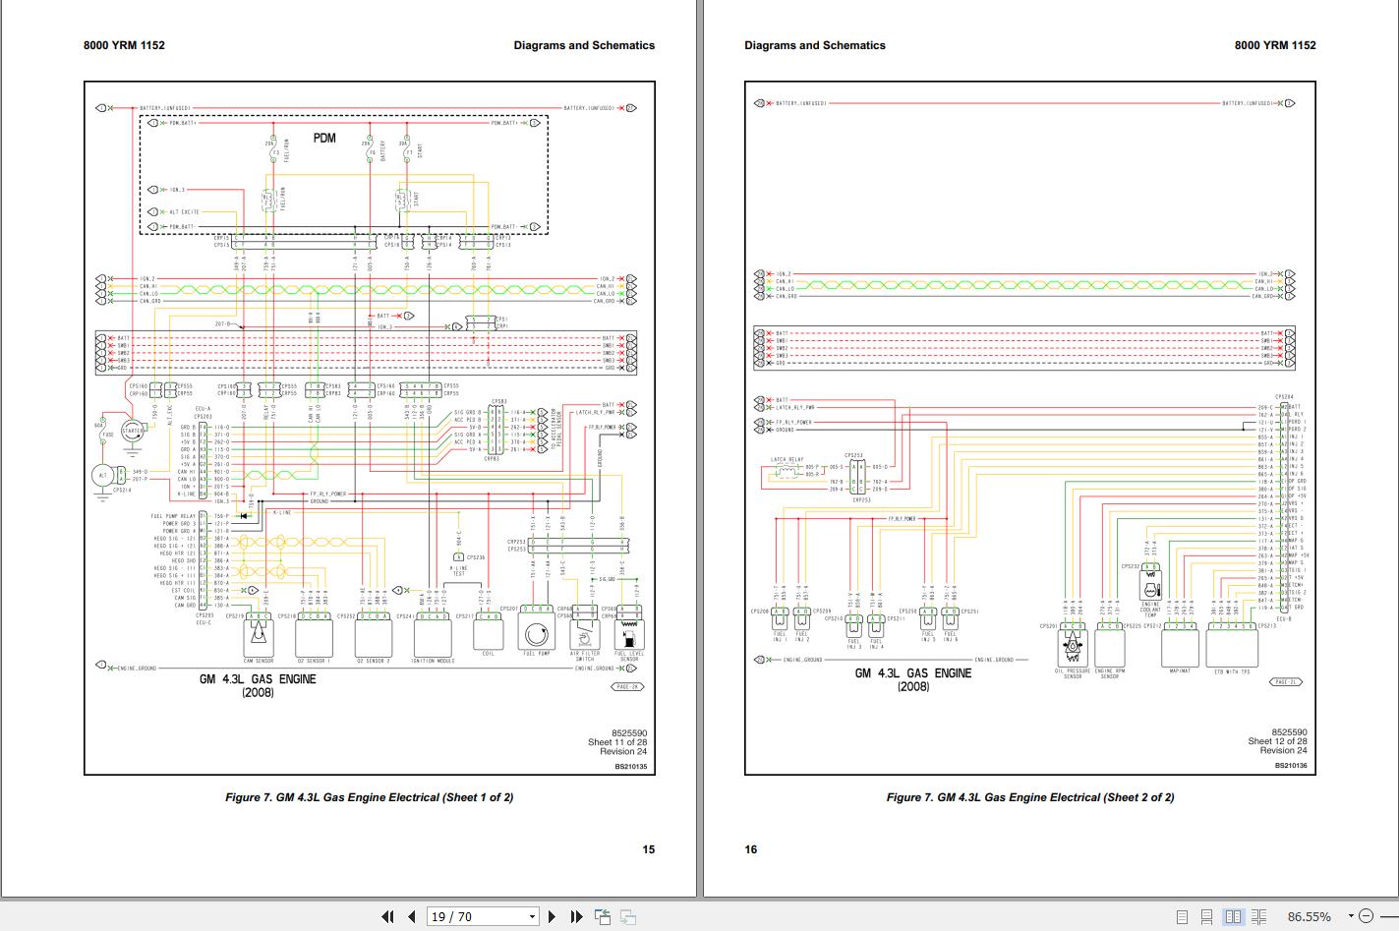Click the fuel pump symbol in the schematic
This screenshot has width=1399, height=931.
537,635
